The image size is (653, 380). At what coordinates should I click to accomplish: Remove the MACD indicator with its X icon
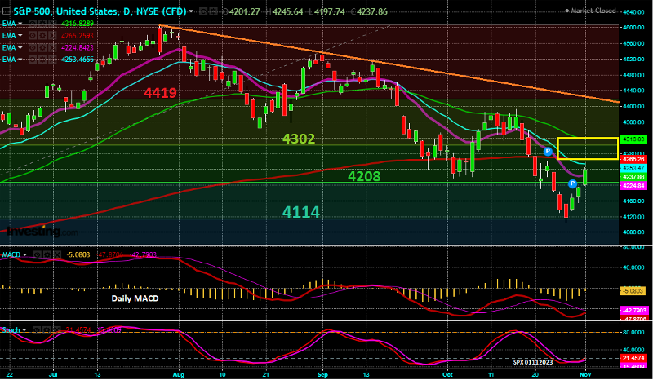(x=56, y=254)
